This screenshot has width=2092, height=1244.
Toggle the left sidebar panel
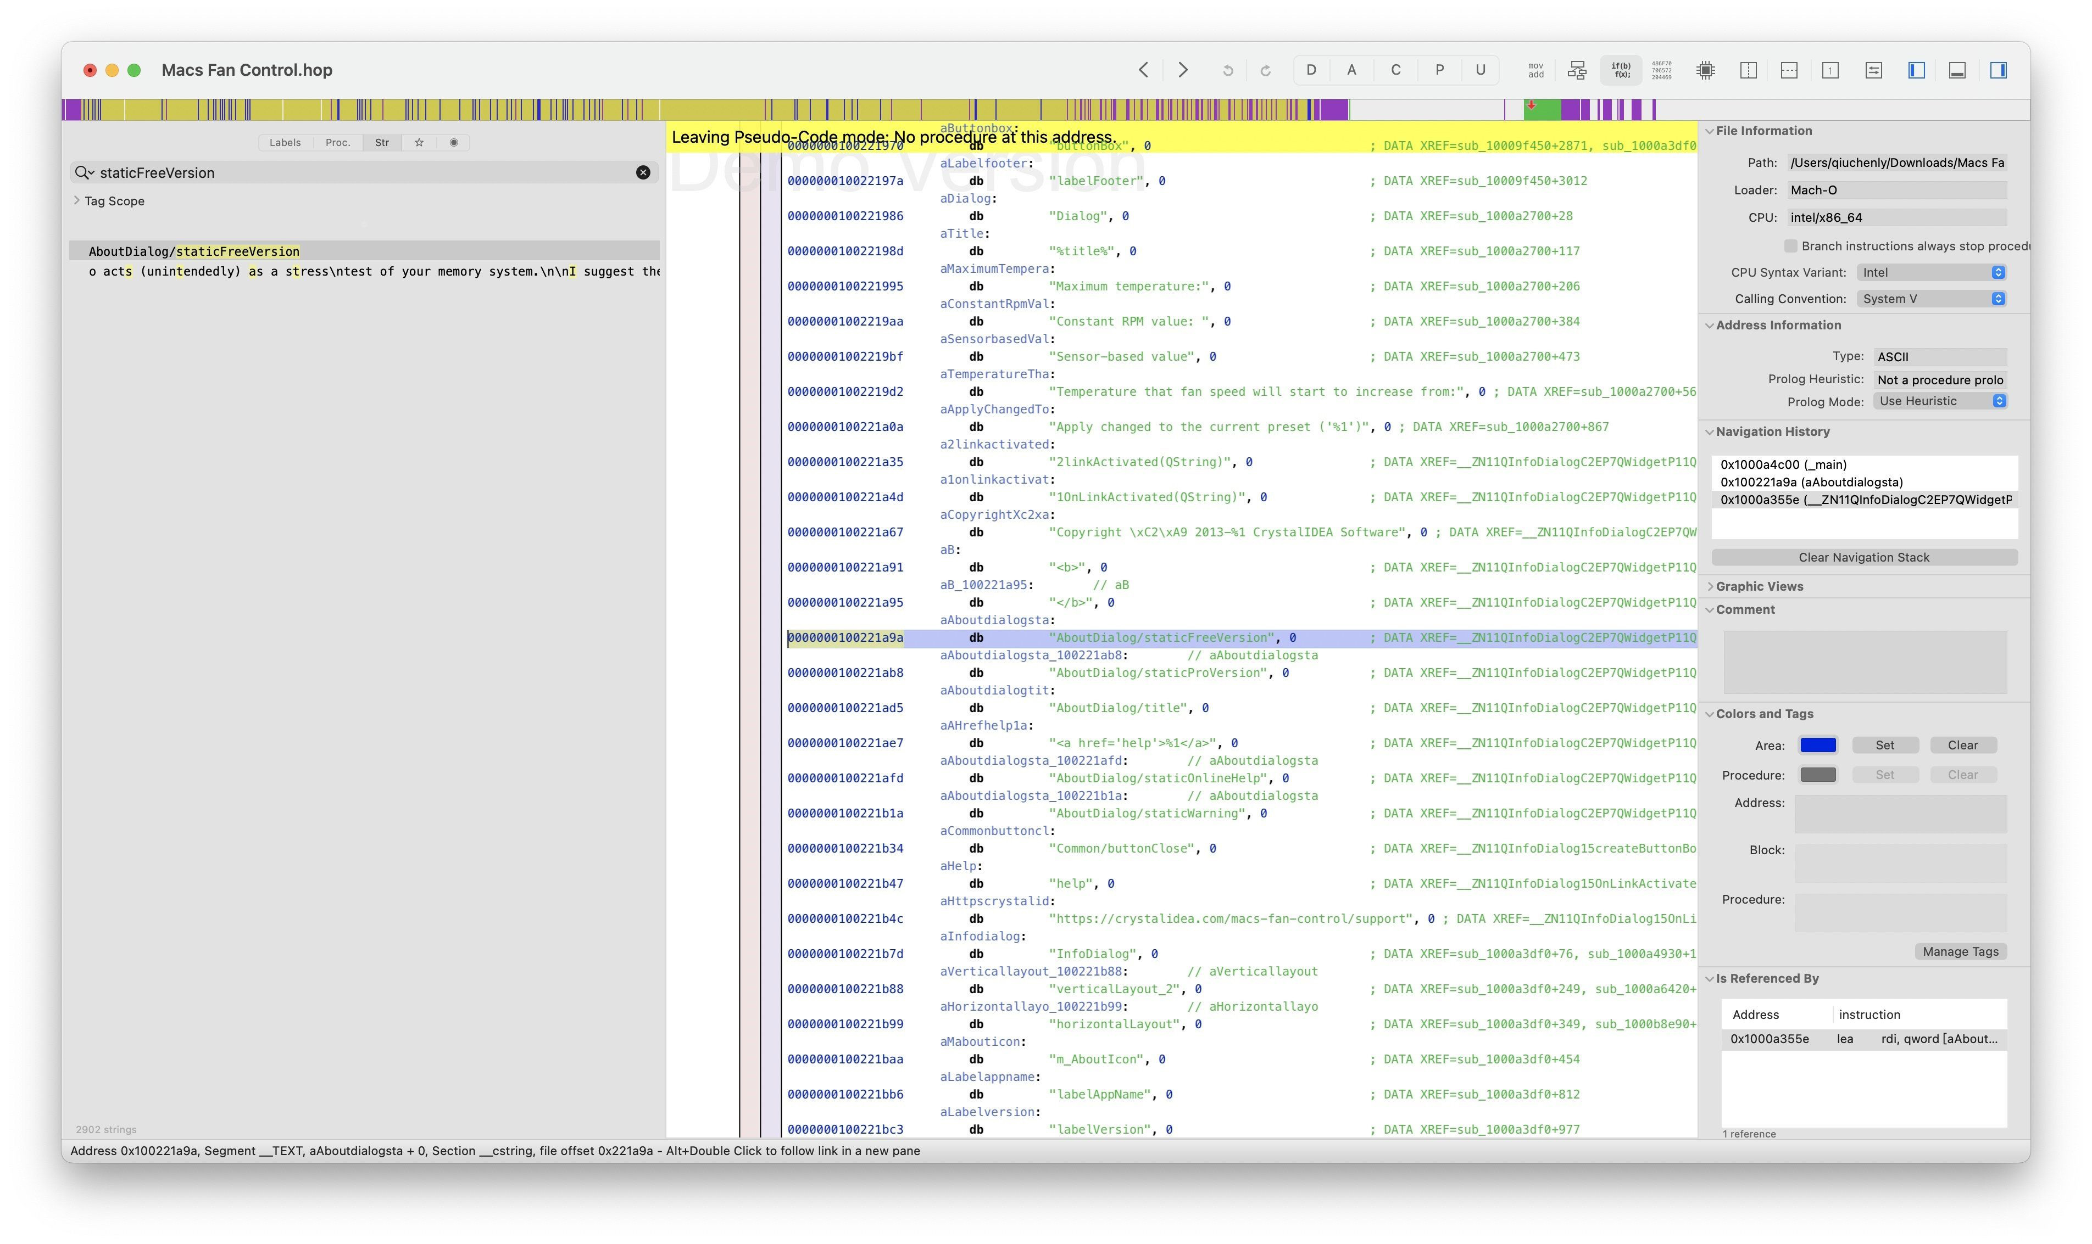pos(1916,70)
